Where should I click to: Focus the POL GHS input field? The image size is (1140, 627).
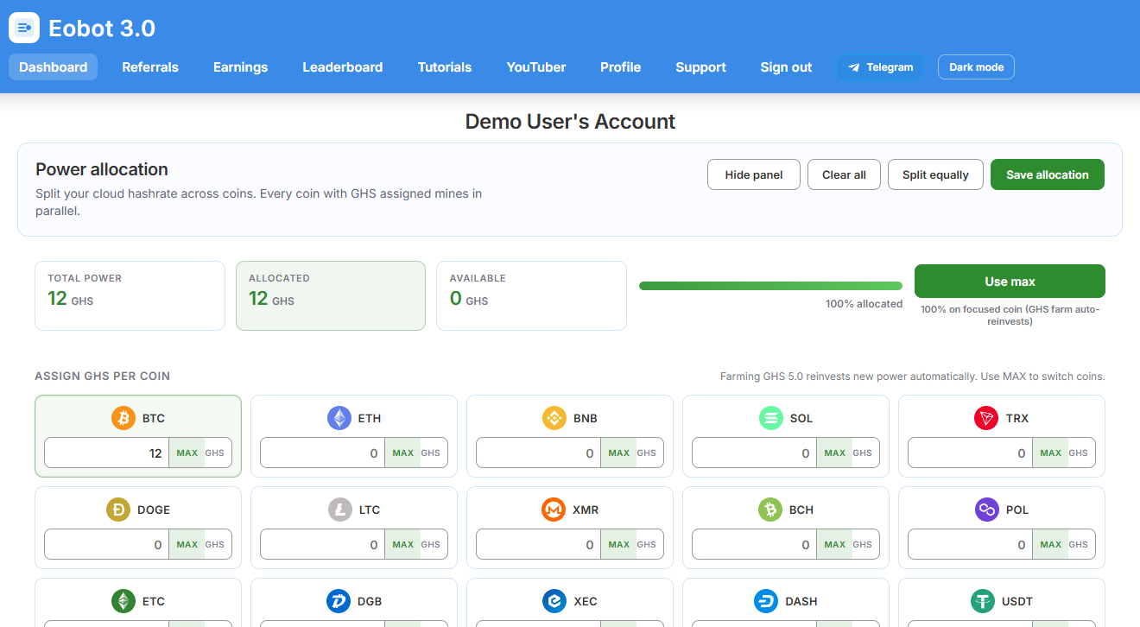971,544
